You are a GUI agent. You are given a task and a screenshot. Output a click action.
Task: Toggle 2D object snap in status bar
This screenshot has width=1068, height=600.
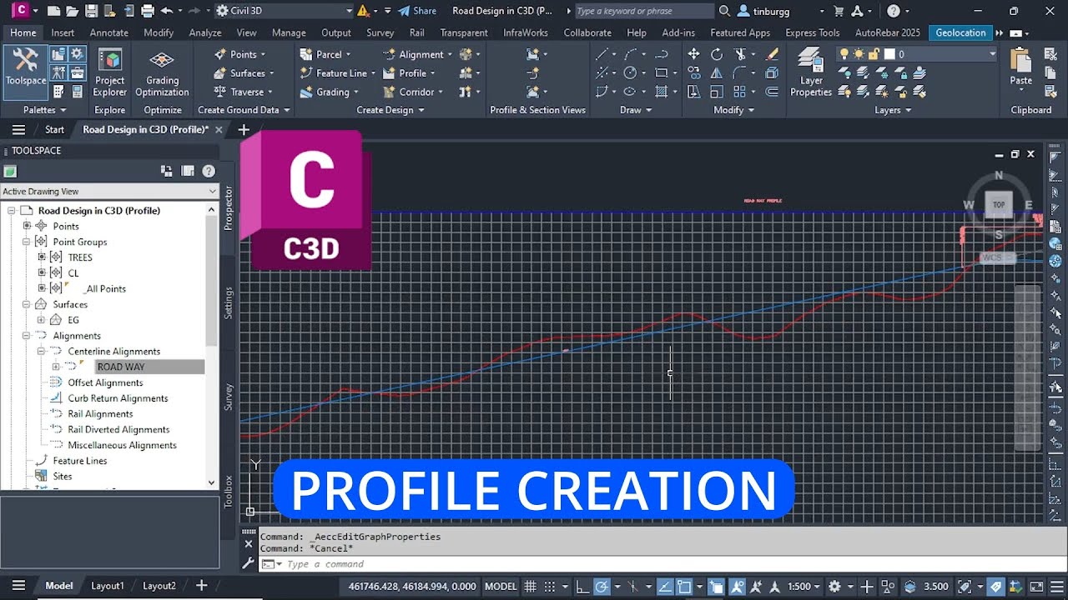[x=684, y=586]
